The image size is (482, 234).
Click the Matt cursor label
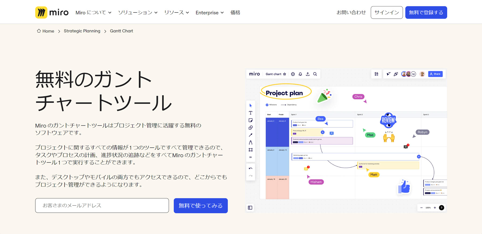[374, 175]
